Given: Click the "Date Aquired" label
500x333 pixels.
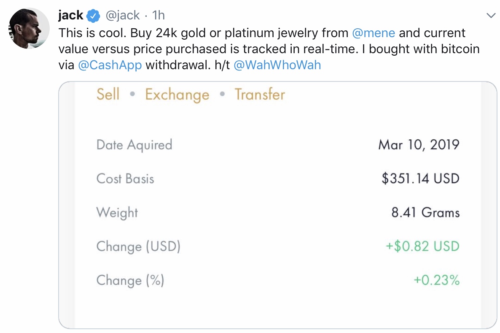Looking at the screenshot, I should (x=134, y=145).
